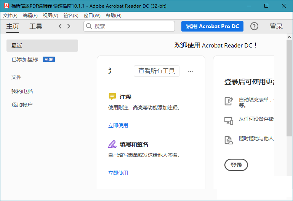The height and width of the screenshot is (201, 293).
Task: Open the 签名(S) menu
Action: 71,16
